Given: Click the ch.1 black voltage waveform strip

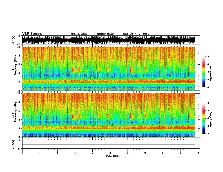Looking at the screenshot, I should [x=108, y=40].
